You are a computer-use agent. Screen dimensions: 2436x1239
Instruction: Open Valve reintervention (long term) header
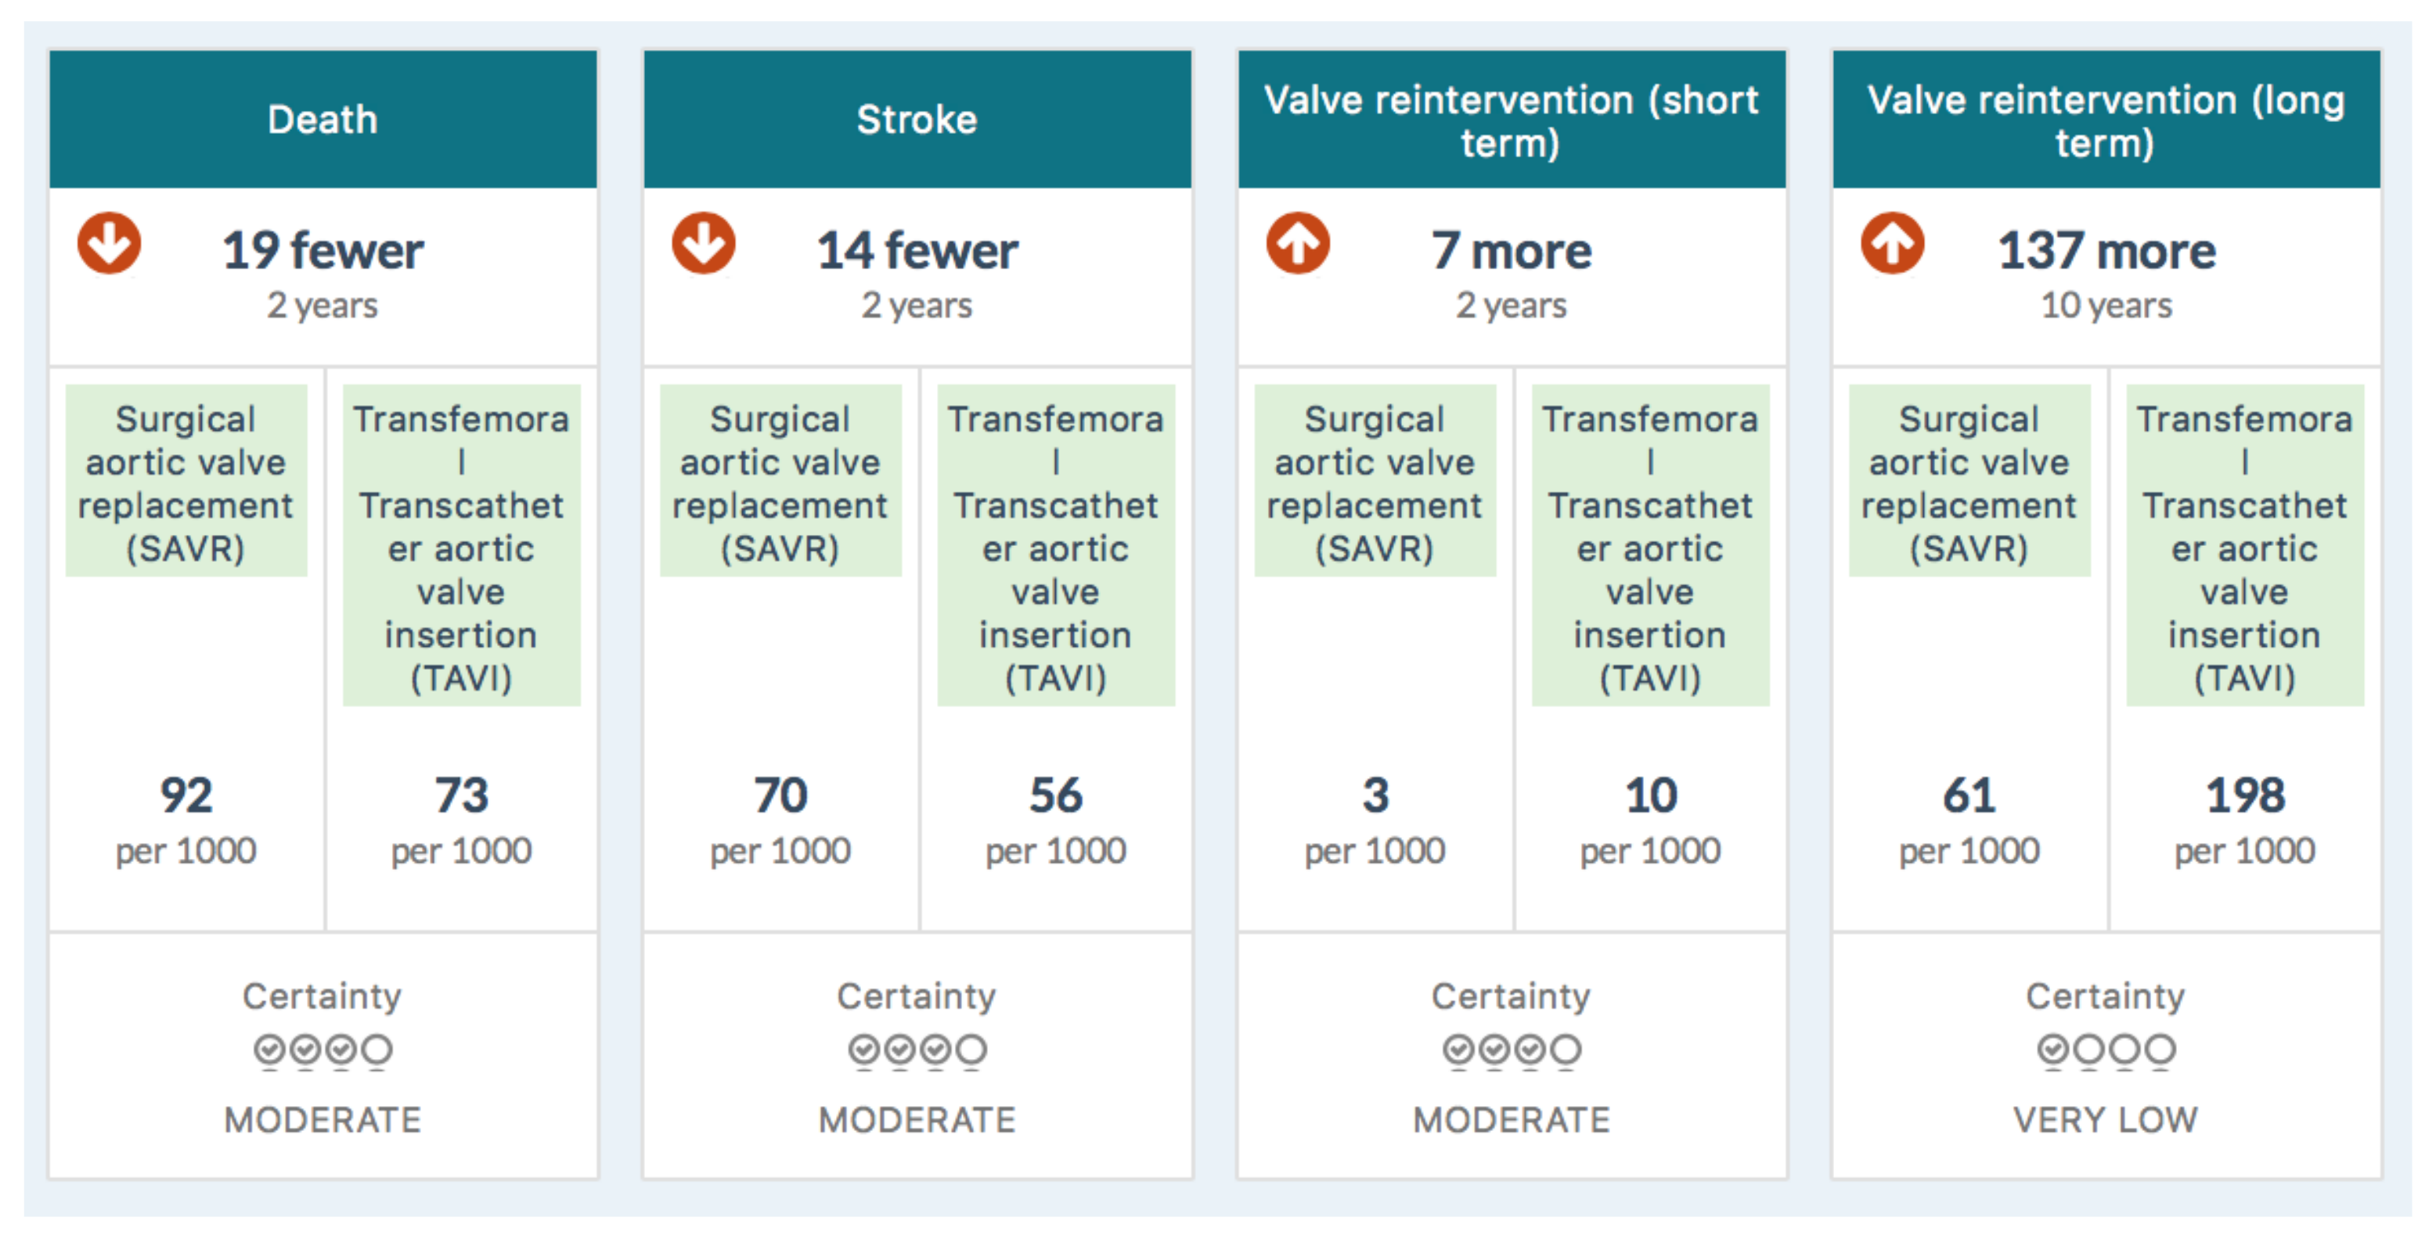[x=2106, y=120]
